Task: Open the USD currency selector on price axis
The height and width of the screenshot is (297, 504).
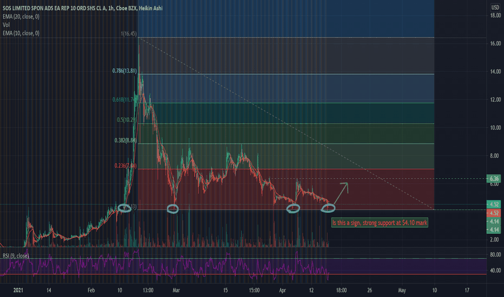Action: coord(495,8)
